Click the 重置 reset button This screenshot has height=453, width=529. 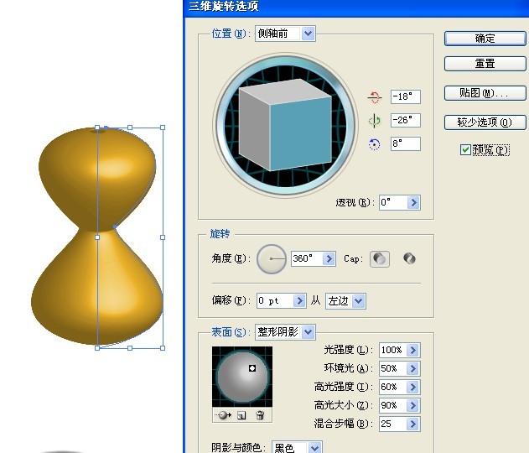click(485, 64)
